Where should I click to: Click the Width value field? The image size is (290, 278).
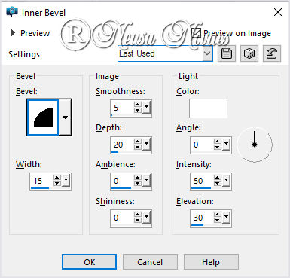coord(41,181)
